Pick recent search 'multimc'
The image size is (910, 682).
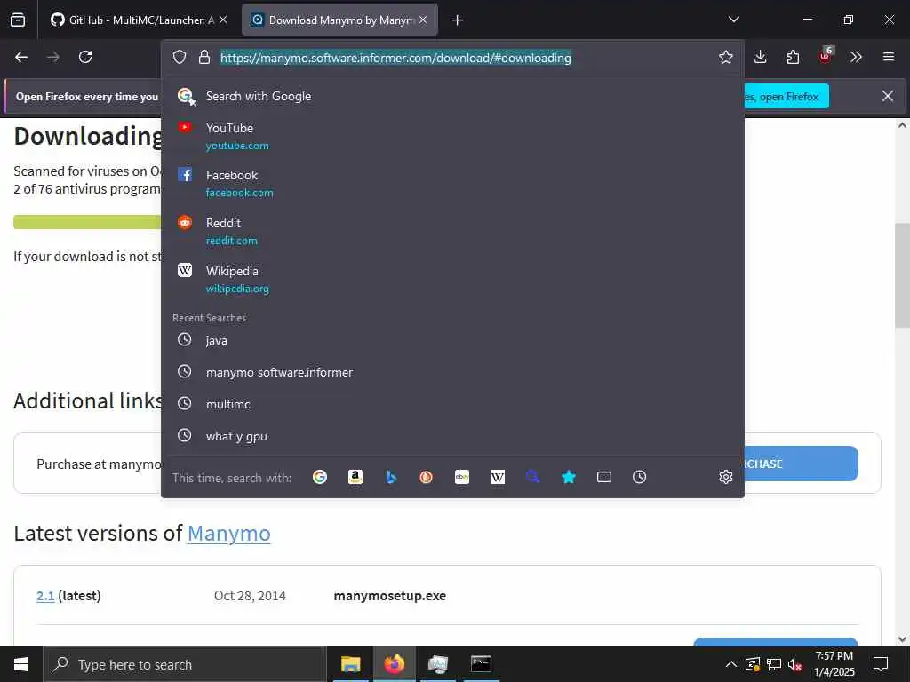point(452,404)
